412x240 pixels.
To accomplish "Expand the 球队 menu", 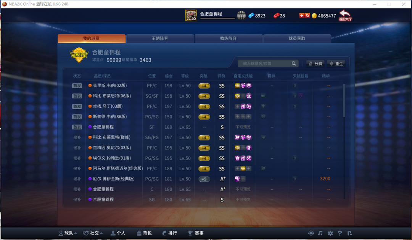I will 68,233.
